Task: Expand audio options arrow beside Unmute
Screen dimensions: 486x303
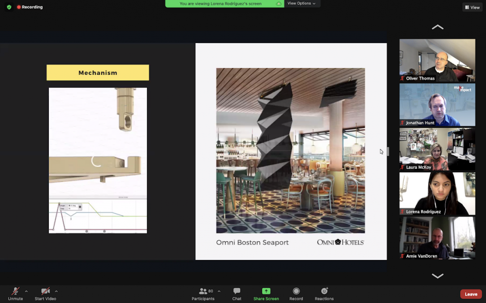Action: [26, 291]
